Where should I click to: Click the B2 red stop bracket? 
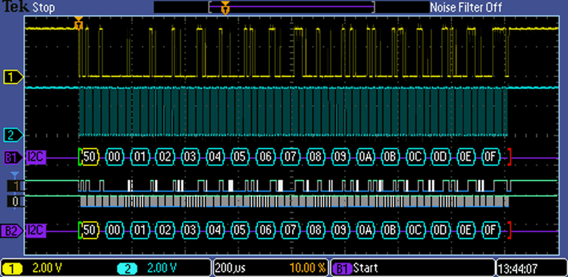pyautogui.click(x=509, y=230)
